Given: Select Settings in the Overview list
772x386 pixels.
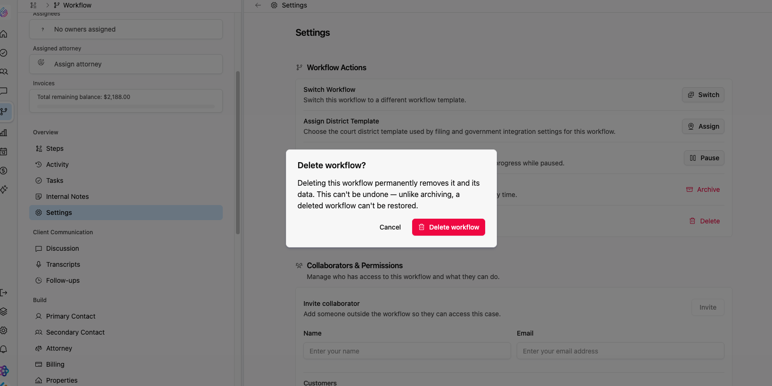Looking at the screenshot, I should coord(126,213).
